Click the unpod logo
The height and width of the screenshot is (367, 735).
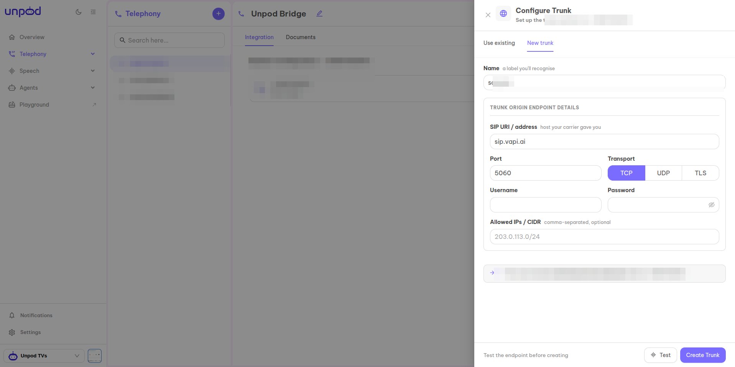[23, 12]
